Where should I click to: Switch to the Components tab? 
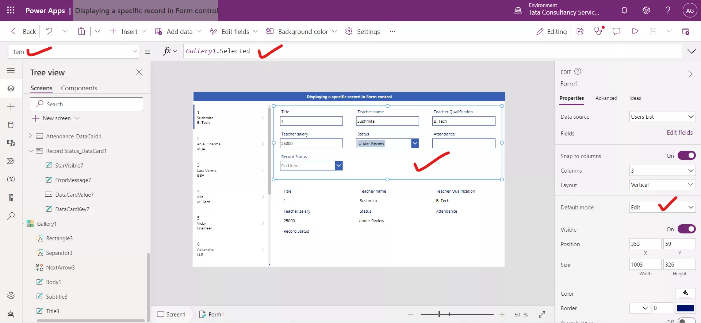point(79,88)
